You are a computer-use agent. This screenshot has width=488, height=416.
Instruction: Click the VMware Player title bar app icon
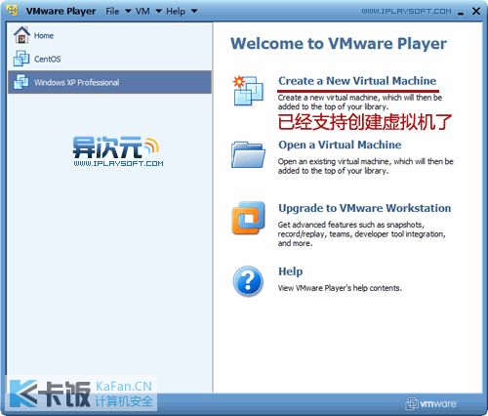pyautogui.click(x=12, y=11)
